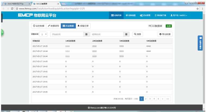Click the 开始时间 input field

pos(67,34)
